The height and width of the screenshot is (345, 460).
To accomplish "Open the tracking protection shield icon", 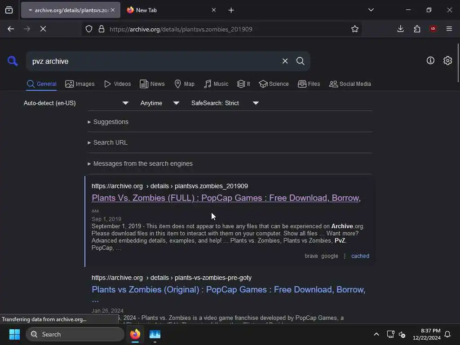I will click(x=89, y=29).
